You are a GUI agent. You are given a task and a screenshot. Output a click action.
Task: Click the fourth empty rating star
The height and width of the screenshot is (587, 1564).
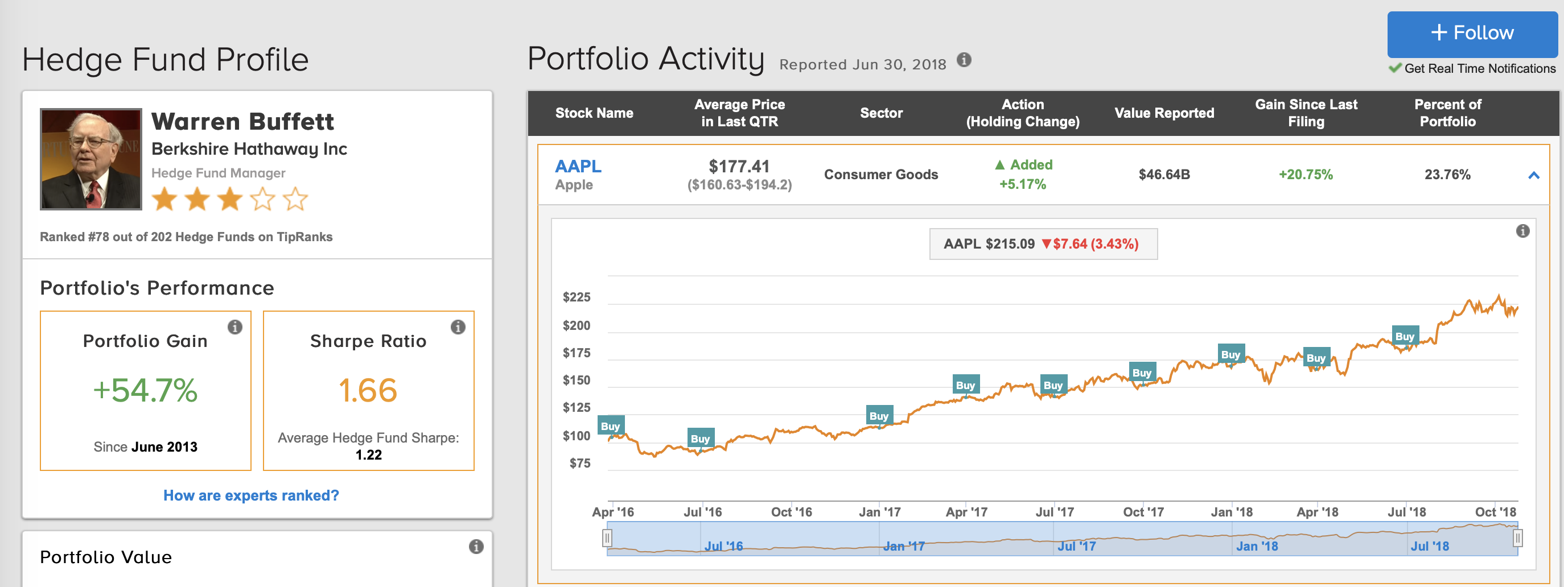point(263,199)
